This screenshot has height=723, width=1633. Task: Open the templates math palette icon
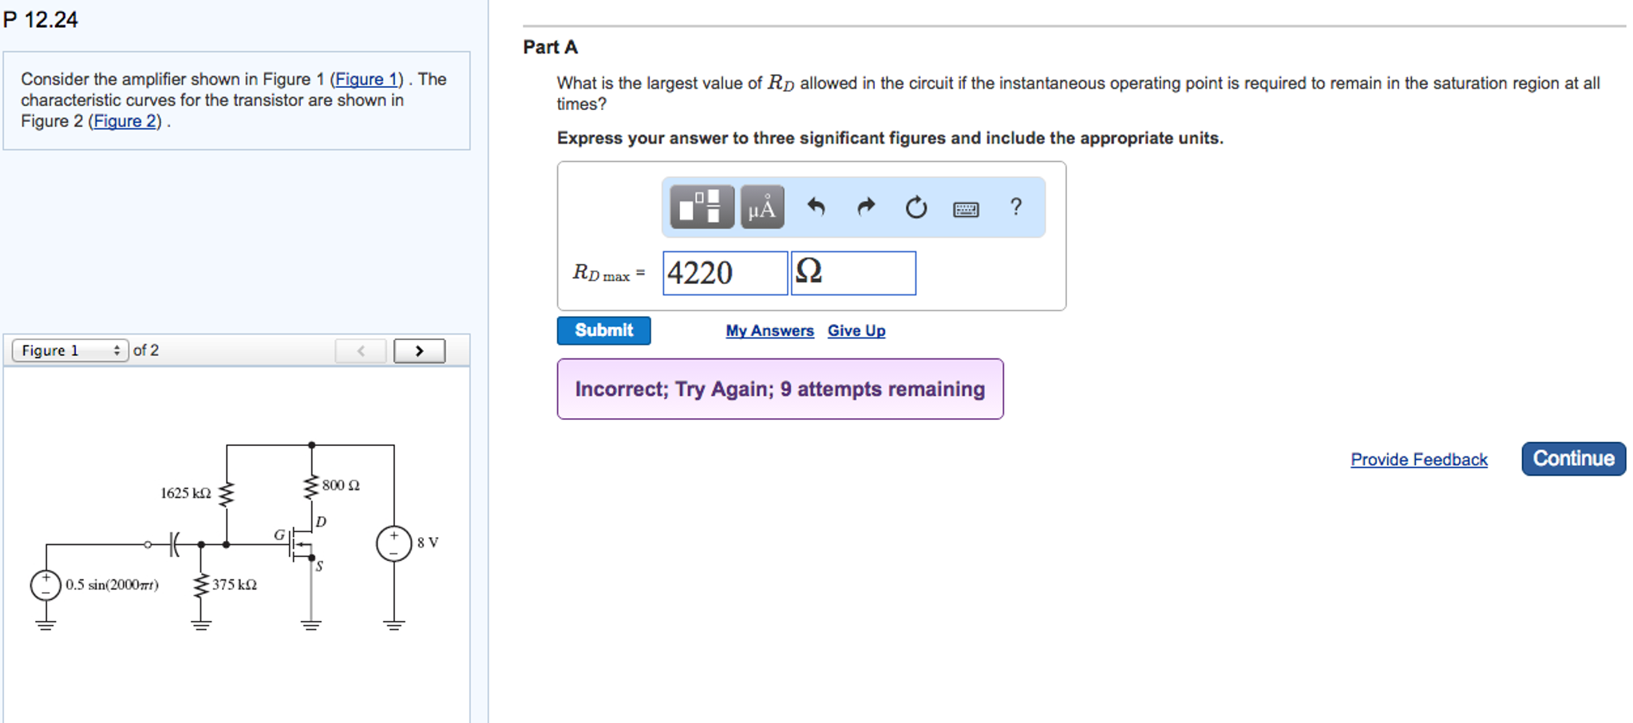pos(702,207)
